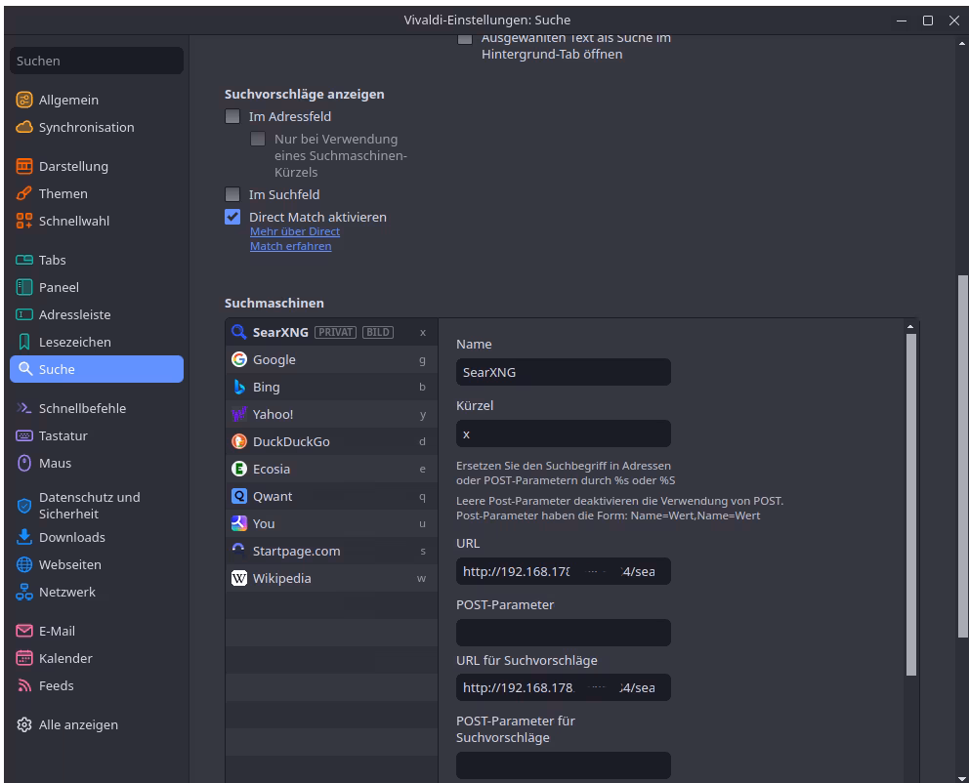Click the Tabs icon in sidebar
Viewport: 969px width, 783px height.
24,260
